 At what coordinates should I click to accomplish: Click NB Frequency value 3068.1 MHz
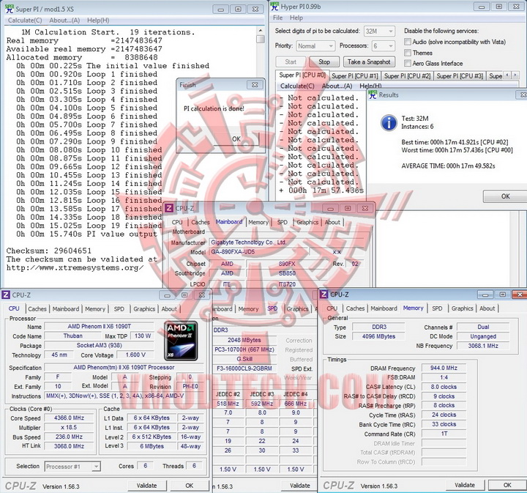click(x=483, y=346)
